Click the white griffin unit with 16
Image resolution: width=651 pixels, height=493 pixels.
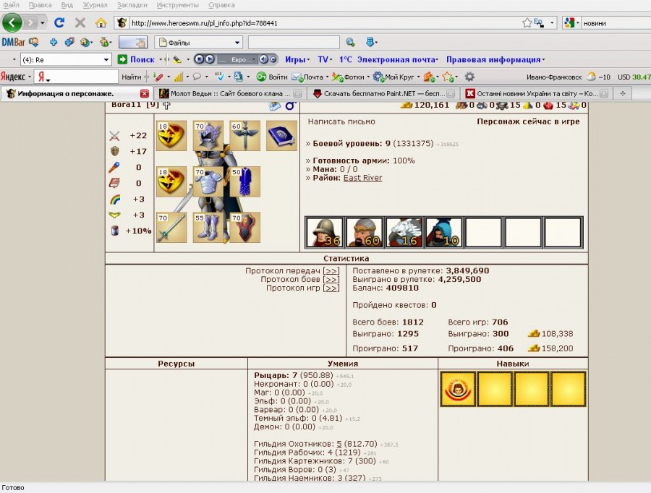[404, 232]
